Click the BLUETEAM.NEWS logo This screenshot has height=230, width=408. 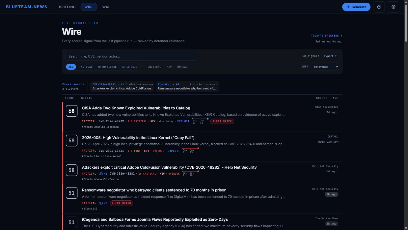point(27,7)
